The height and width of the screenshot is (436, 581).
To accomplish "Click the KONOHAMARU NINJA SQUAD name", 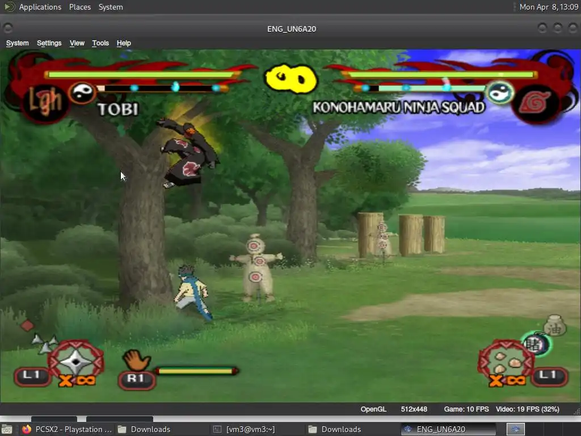I will tap(399, 107).
